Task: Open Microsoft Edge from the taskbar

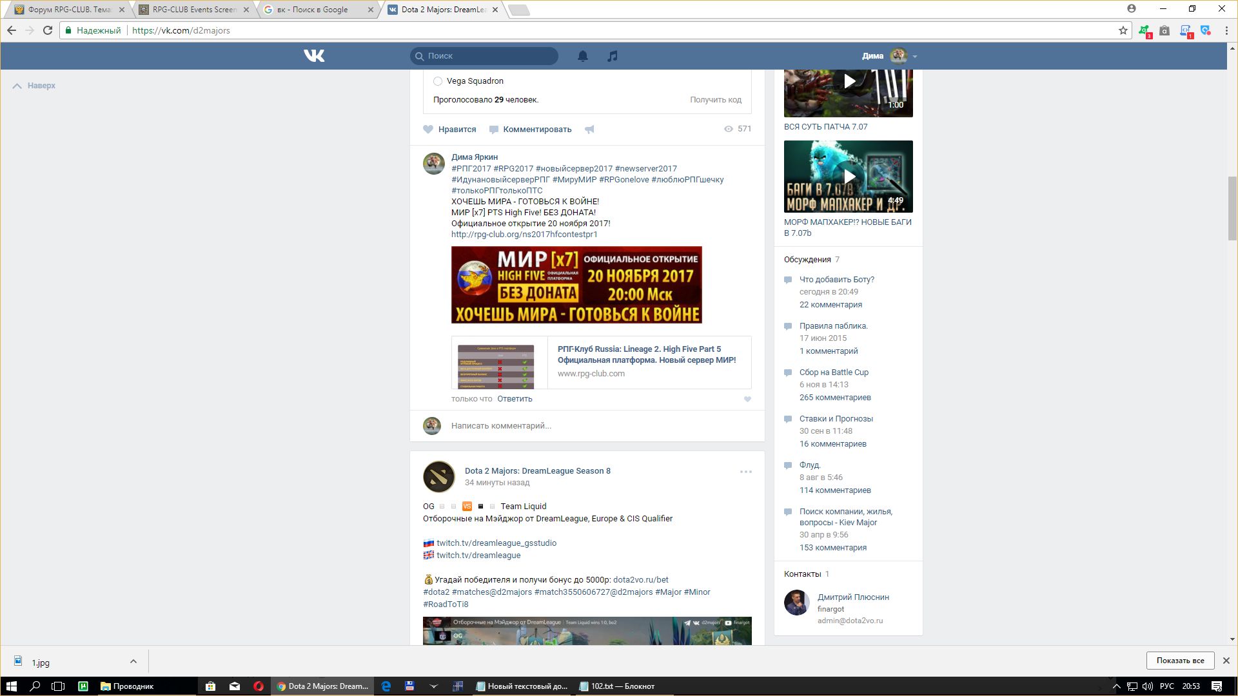Action: pos(386,686)
